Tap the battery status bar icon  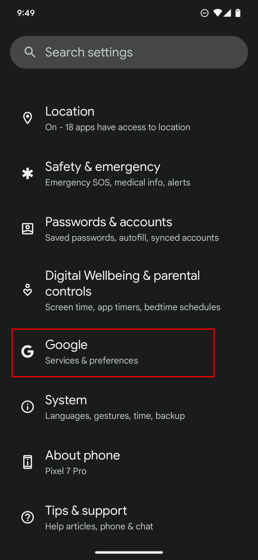[238, 13]
